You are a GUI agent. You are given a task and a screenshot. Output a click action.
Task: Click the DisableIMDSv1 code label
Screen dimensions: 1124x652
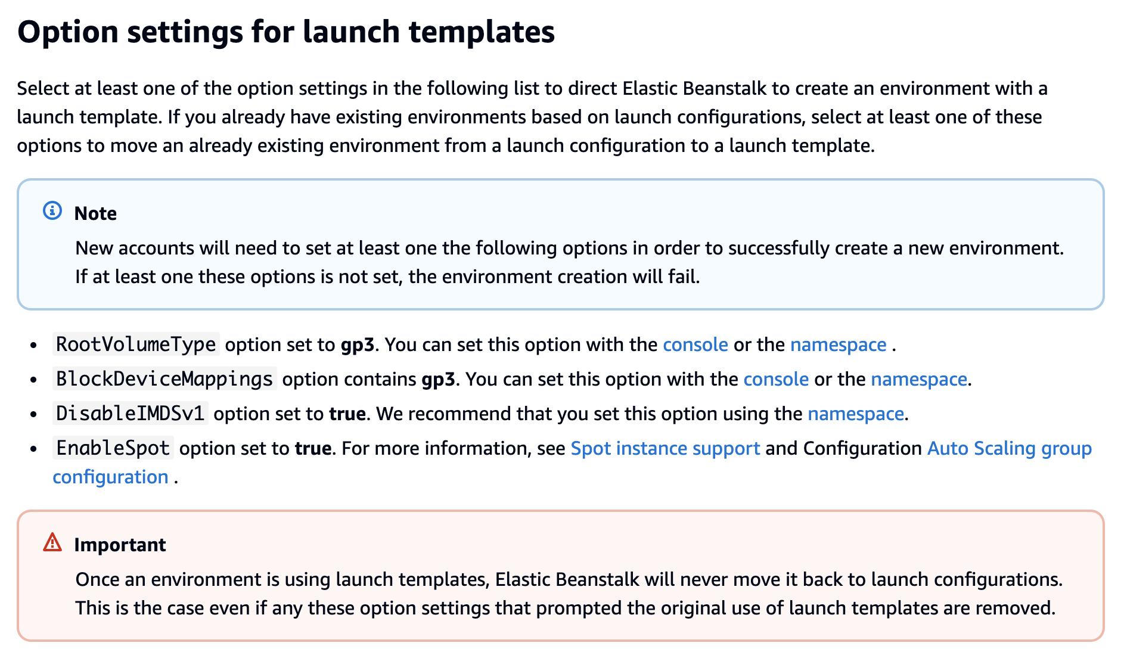[131, 414]
